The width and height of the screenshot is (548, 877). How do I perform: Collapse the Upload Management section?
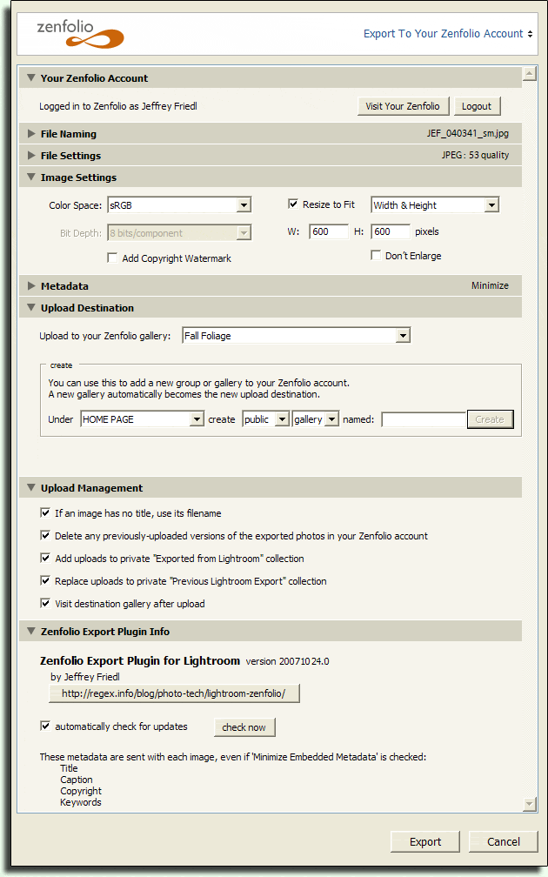coord(31,487)
